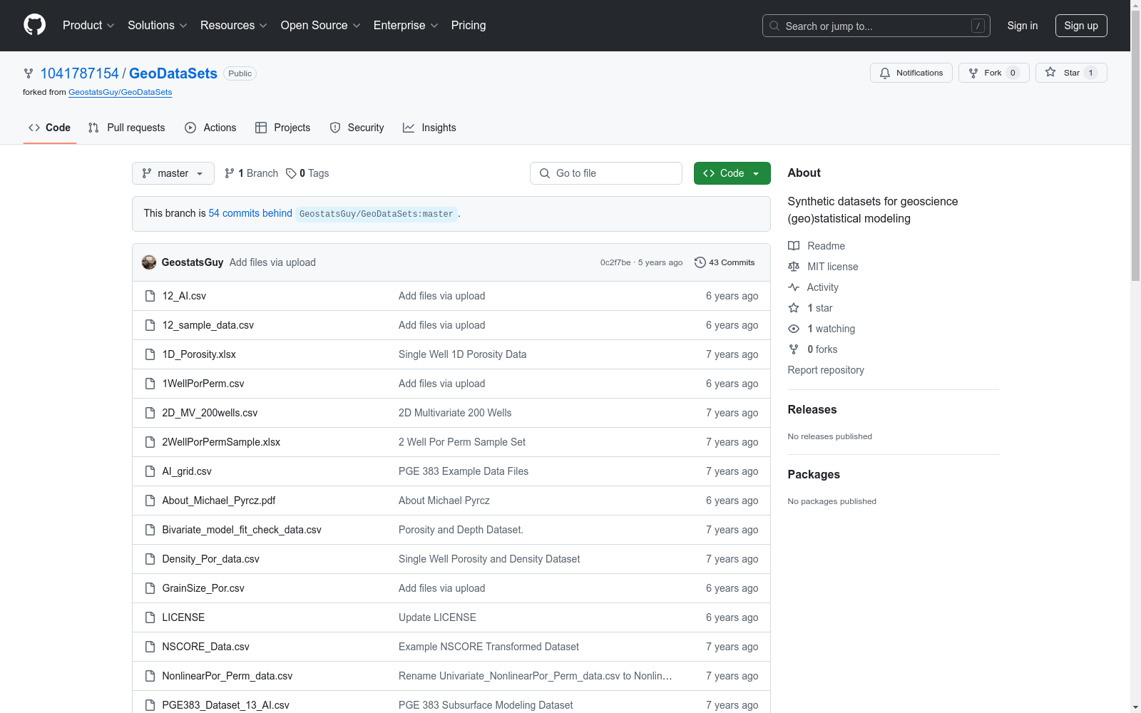Click the GeostatsGuy avatar image
Screen dimensions: 1141x713
click(x=149, y=262)
